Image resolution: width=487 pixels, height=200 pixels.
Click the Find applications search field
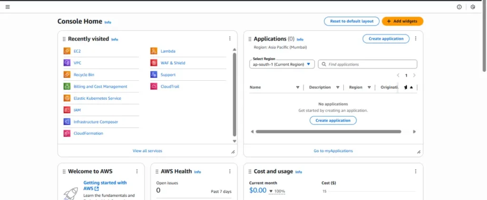[368, 64]
